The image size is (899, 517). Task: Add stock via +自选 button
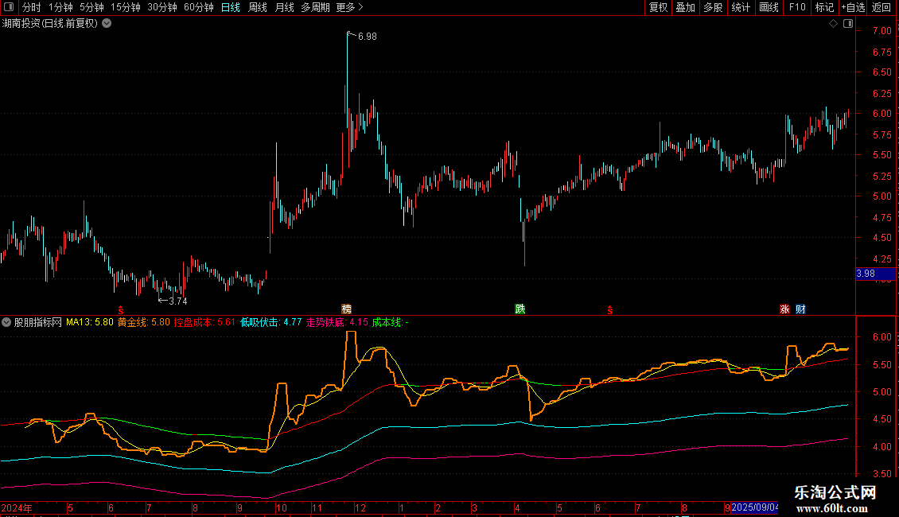(853, 7)
